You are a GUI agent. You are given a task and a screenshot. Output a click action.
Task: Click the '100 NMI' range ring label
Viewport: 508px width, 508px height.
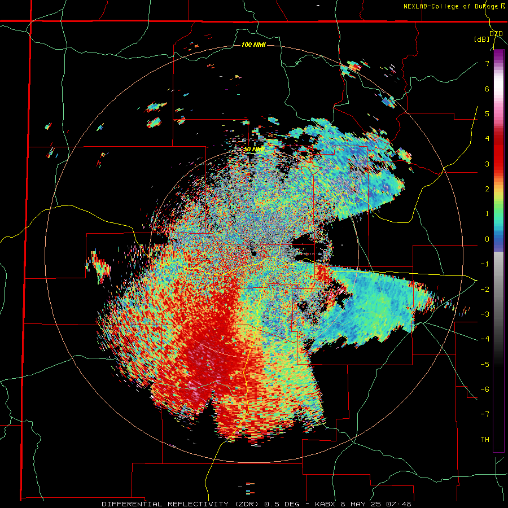[253, 45]
